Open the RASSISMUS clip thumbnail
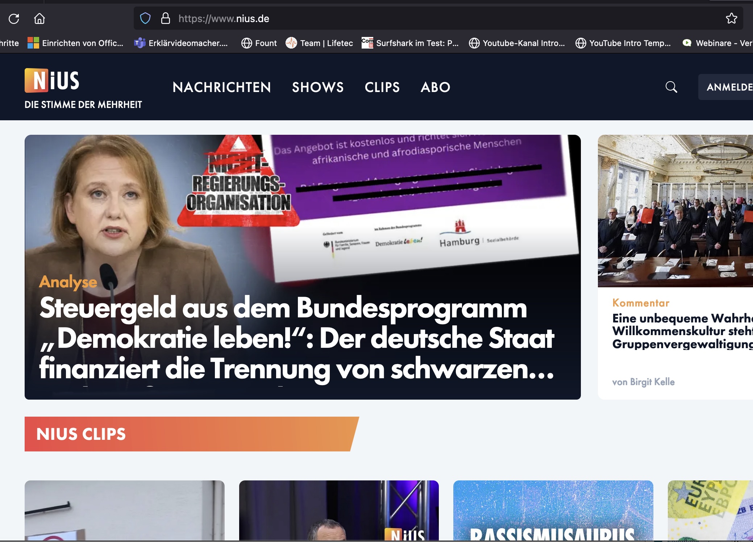The width and height of the screenshot is (753, 542). (553, 511)
